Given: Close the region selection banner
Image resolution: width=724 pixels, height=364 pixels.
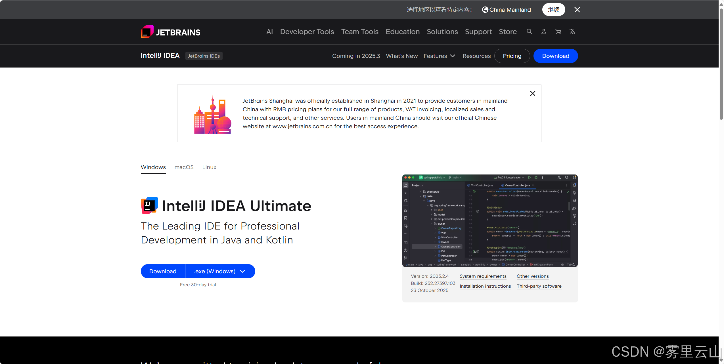Looking at the screenshot, I should tap(577, 10).
